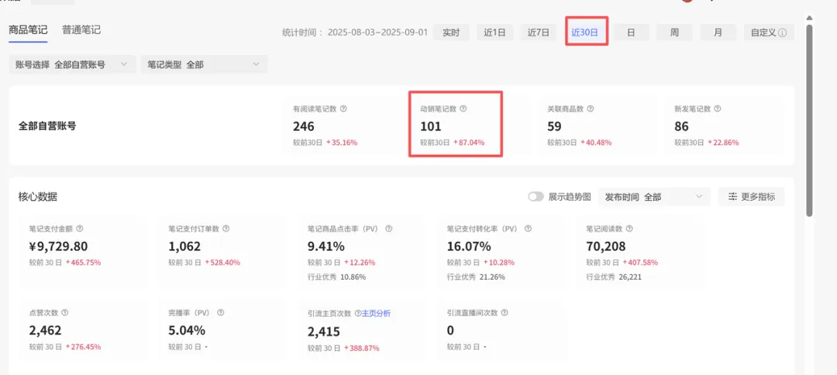Click the 更多指标 button
The width and height of the screenshot is (837, 375).
tap(751, 197)
